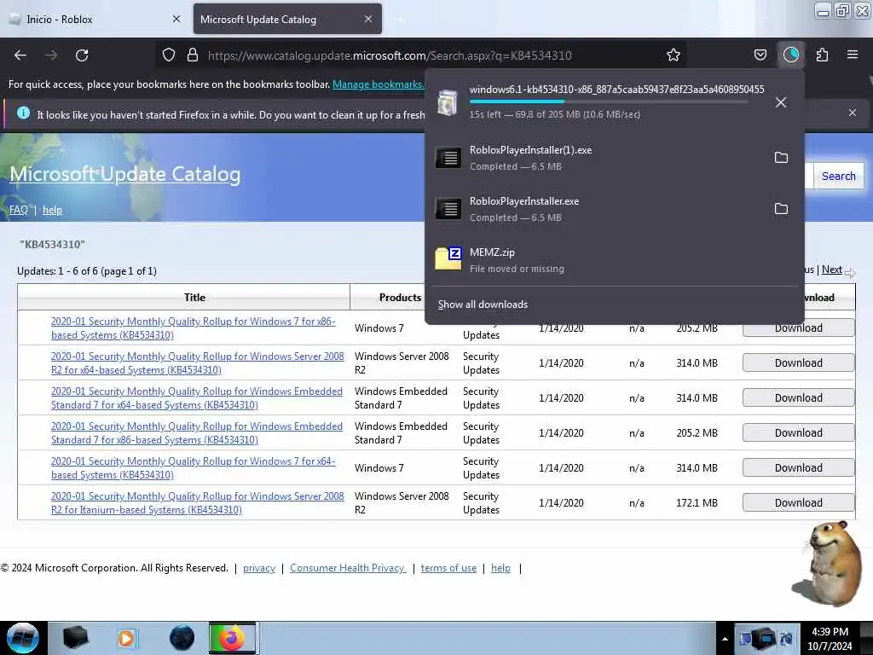
Task: Open terms of use link
Action: pos(448,568)
